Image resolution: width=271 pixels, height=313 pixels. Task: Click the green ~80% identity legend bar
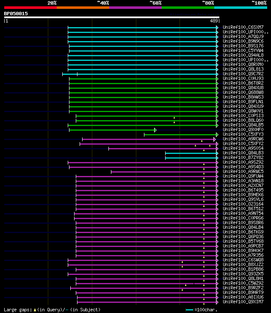point(188,8)
